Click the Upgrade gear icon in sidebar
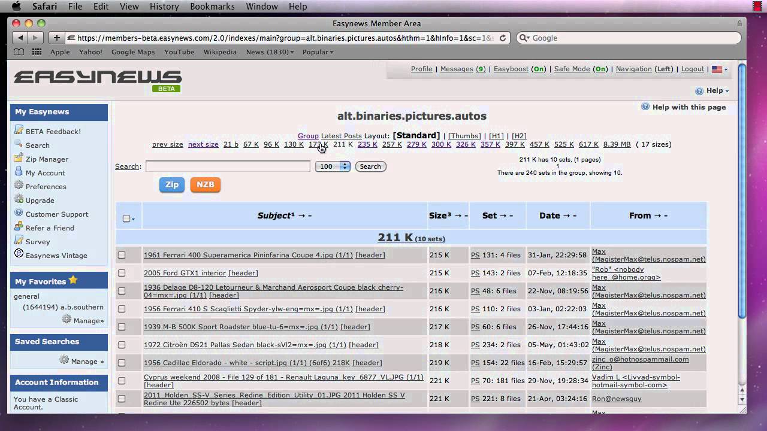767x431 pixels. pyautogui.click(x=19, y=199)
